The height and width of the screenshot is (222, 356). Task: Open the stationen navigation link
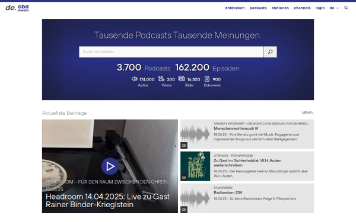(280, 8)
